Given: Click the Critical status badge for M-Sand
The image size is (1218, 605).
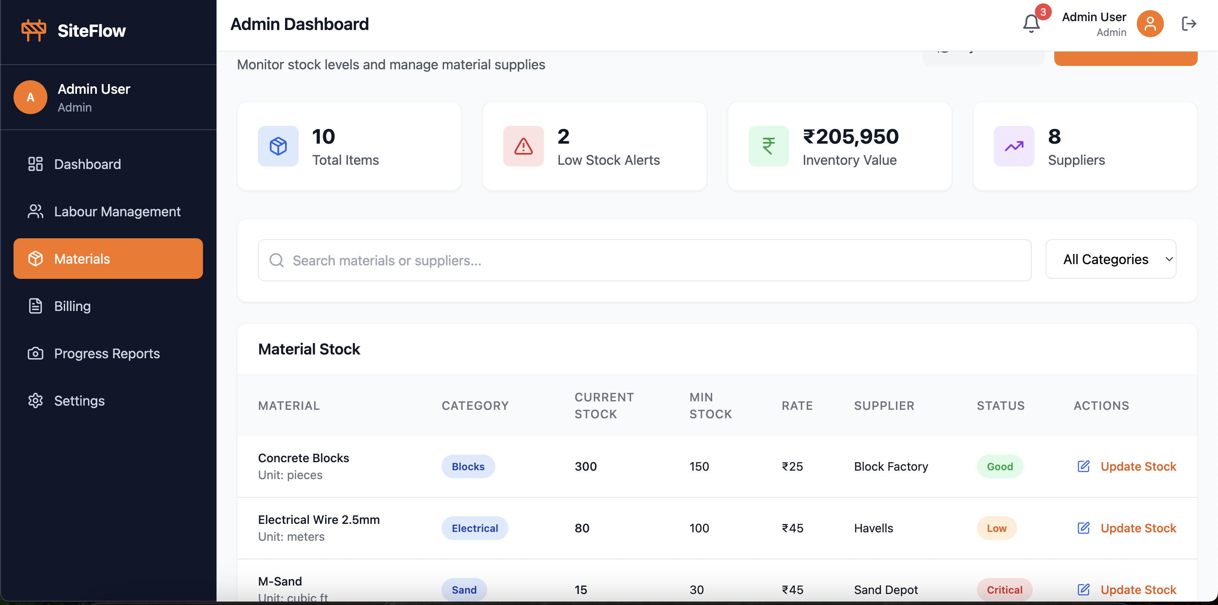Looking at the screenshot, I should click(x=1004, y=589).
